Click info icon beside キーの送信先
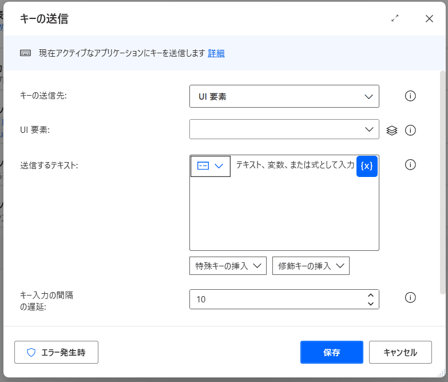This screenshot has width=448, height=382. (x=410, y=96)
